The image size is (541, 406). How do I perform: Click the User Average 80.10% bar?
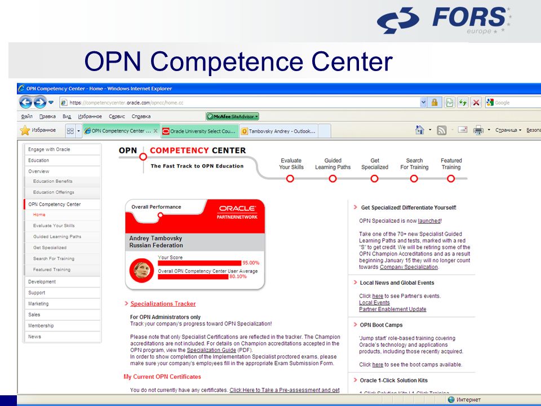(193, 276)
